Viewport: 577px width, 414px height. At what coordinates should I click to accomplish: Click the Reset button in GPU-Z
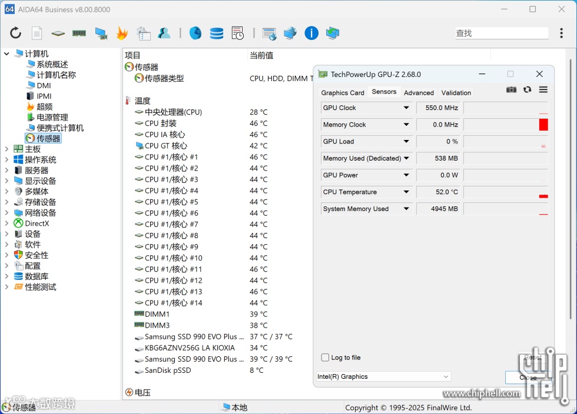[x=532, y=357]
